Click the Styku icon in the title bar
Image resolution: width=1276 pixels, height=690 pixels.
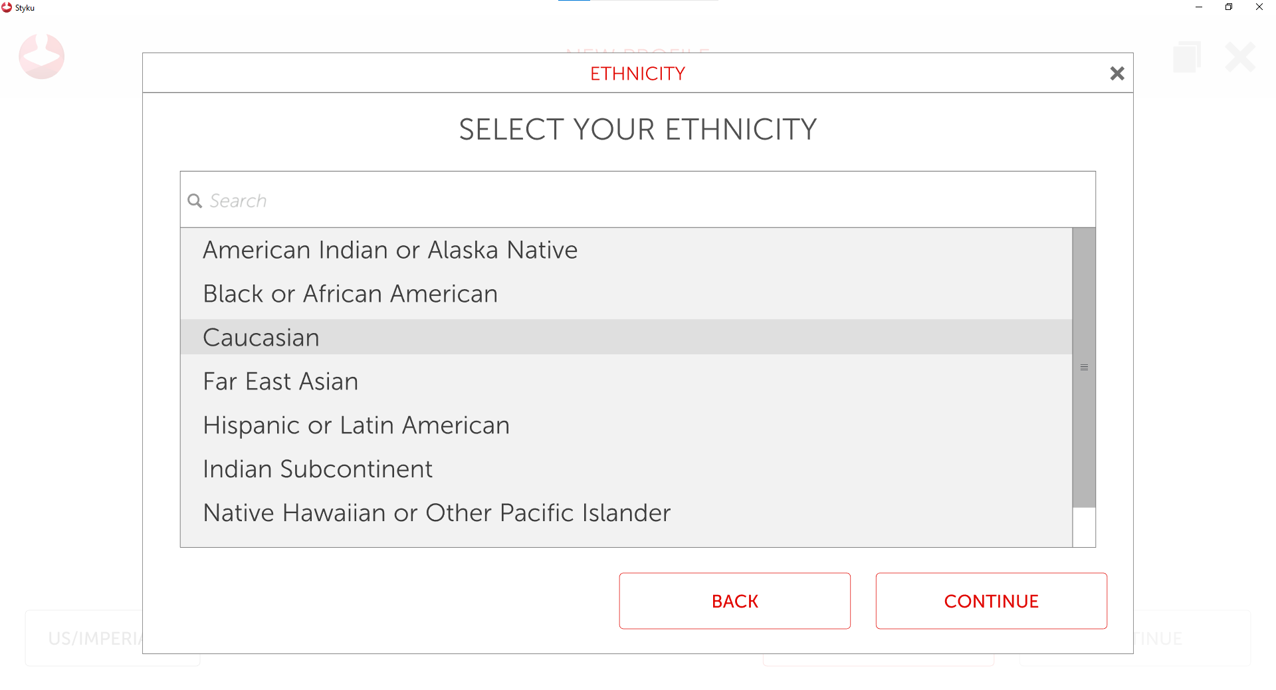click(7, 7)
